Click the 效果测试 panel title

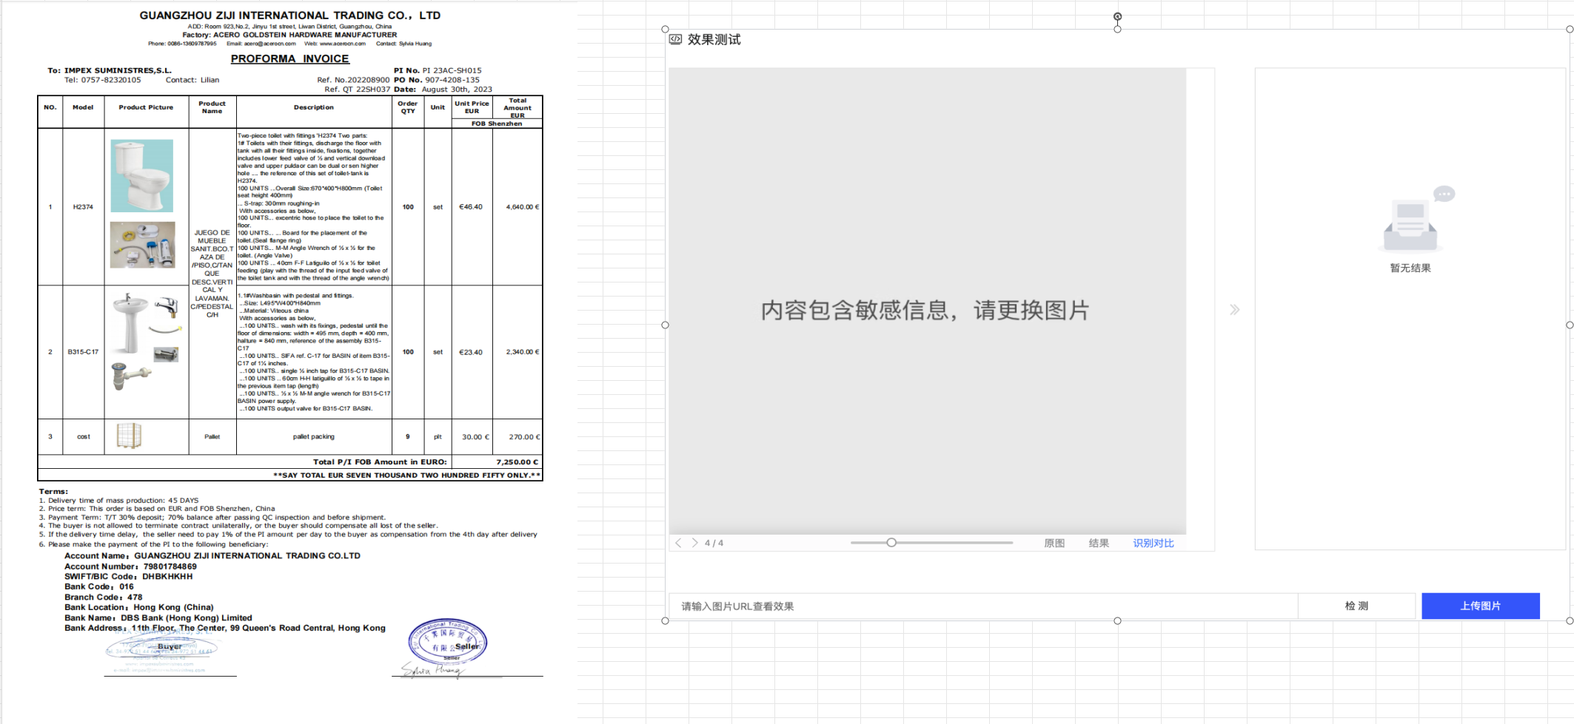coord(714,39)
